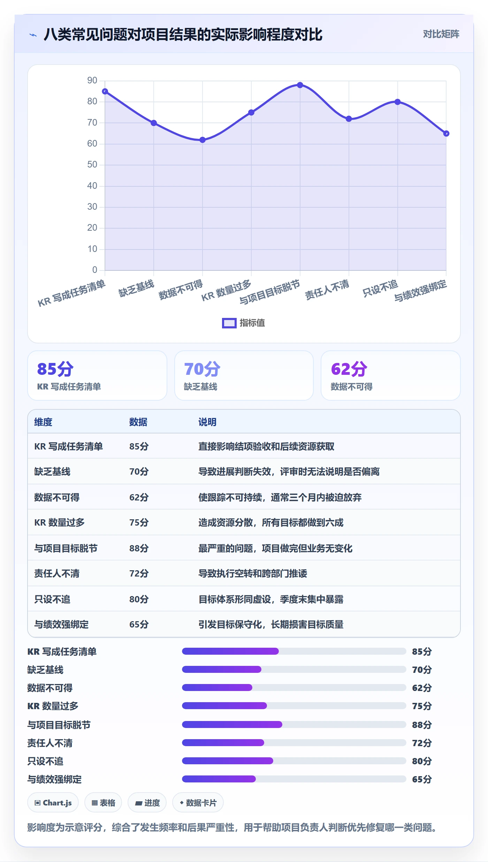
Task: Click the 数据卡片 tag chip
Action: (198, 803)
